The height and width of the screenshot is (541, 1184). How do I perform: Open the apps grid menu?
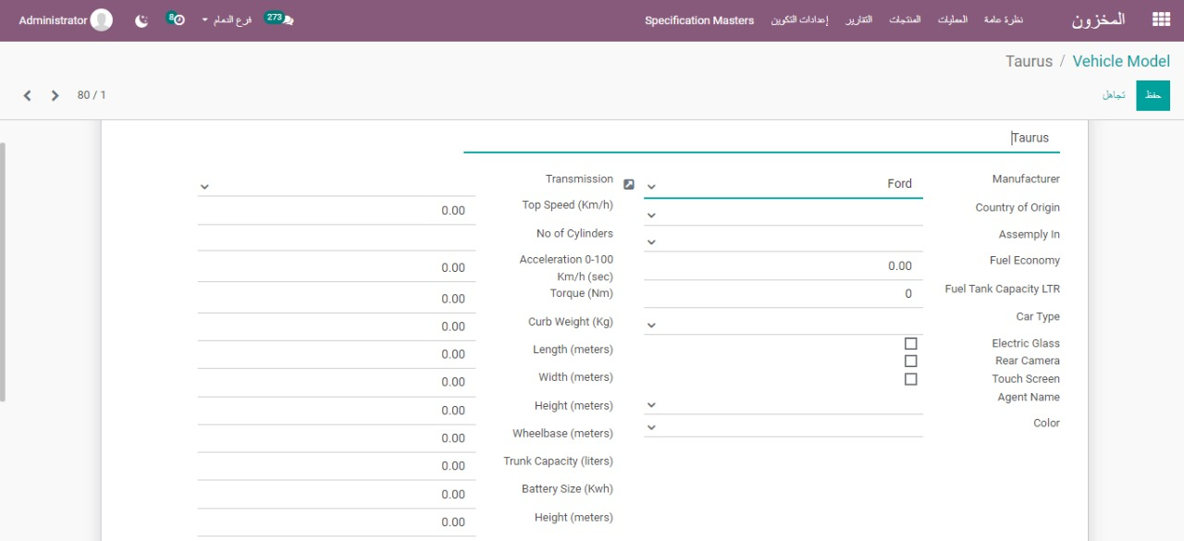(x=1161, y=19)
